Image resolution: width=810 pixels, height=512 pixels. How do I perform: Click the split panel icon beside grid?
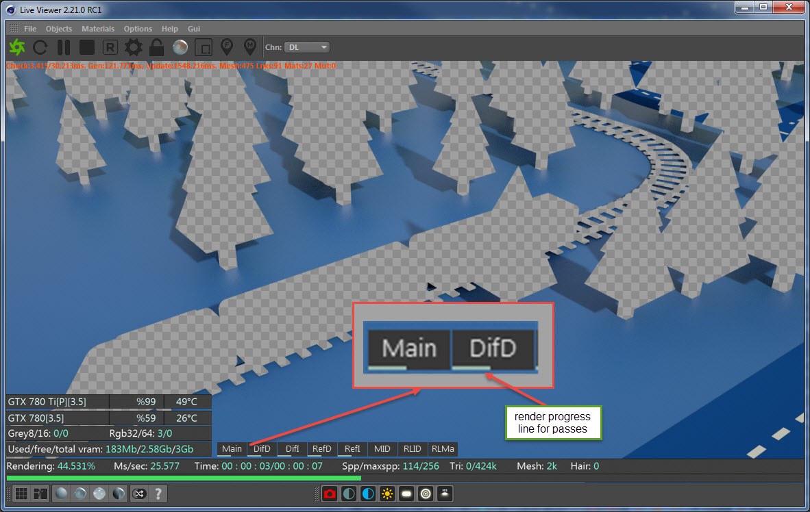tap(40, 494)
